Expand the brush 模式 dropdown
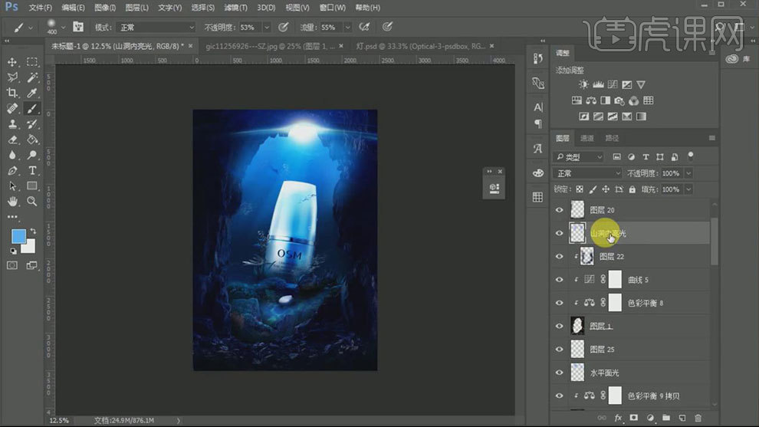 [x=157, y=27]
